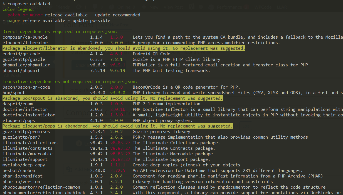Click latest version v6.9.1 of phpmailer
This screenshot has width=343, height=195.
coord(118,65)
